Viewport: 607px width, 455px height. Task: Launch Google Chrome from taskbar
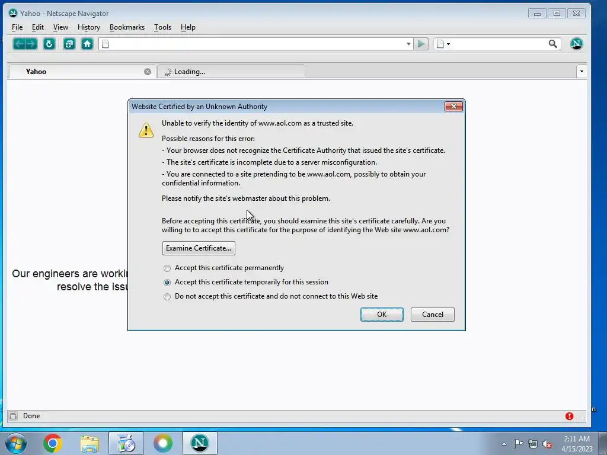point(53,443)
